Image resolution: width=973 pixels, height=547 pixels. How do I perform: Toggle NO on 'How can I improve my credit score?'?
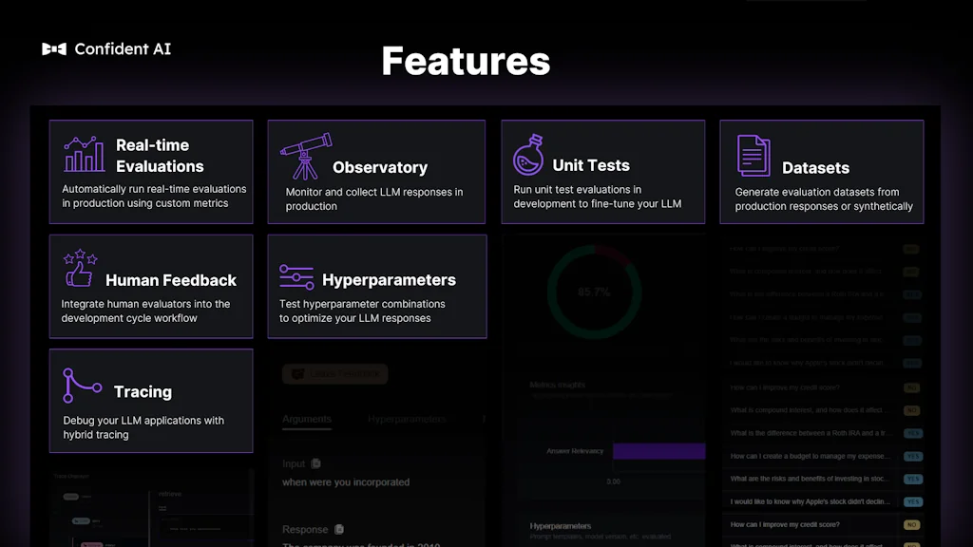[911, 524]
